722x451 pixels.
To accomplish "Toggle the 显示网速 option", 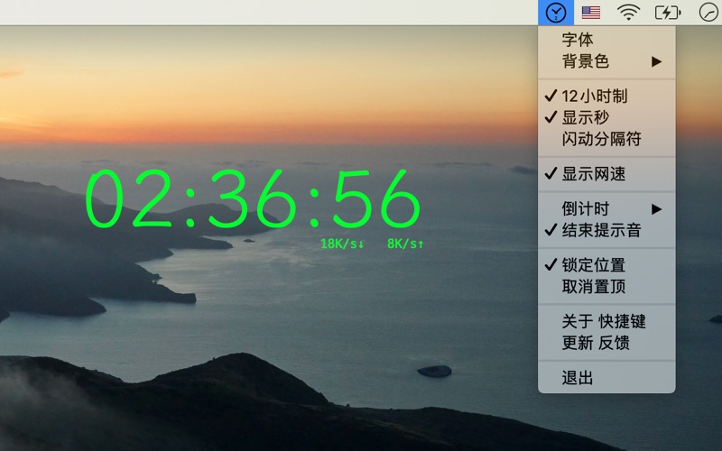I will [606, 173].
